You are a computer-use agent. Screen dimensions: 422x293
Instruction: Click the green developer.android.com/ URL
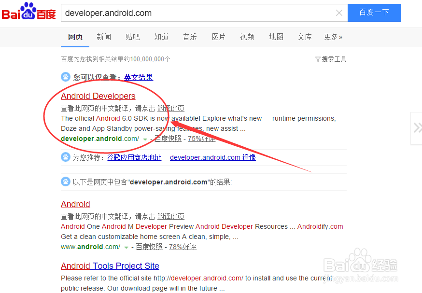100,139
